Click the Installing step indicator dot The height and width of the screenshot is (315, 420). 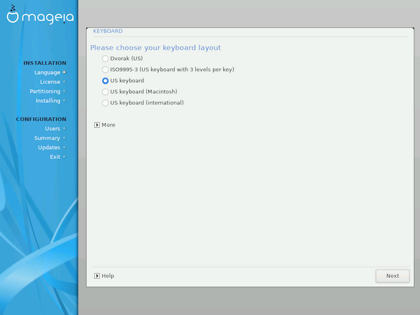click(64, 101)
